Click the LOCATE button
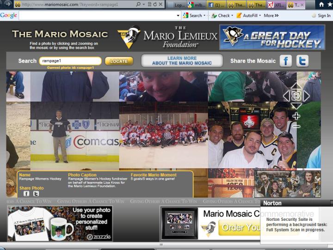333x250 pixels. click(119, 61)
